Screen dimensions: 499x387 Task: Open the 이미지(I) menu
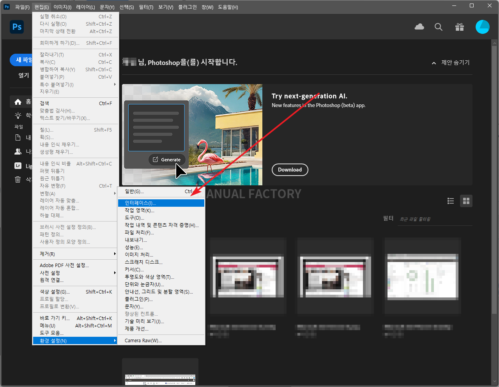(x=62, y=7)
